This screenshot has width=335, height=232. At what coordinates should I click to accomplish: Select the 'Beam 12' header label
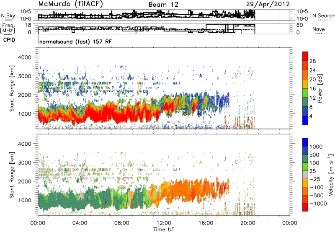tap(163, 5)
